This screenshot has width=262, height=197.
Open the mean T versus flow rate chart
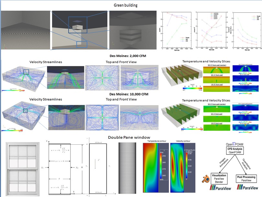(212, 31)
